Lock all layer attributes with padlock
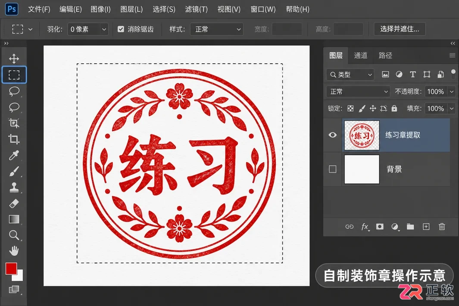The image size is (459, 306). click(x=394, y=109)
